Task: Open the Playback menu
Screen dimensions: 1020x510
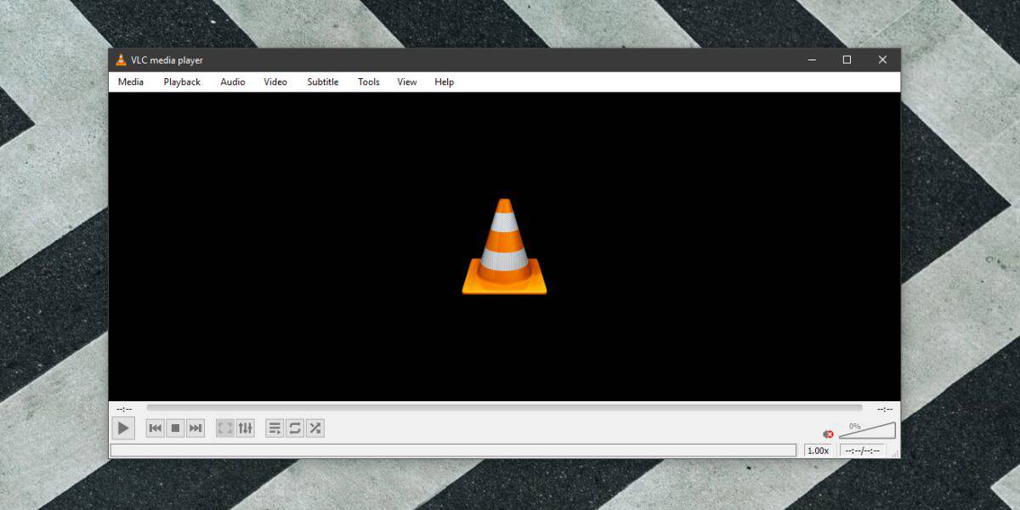Action: click(182, 82)
